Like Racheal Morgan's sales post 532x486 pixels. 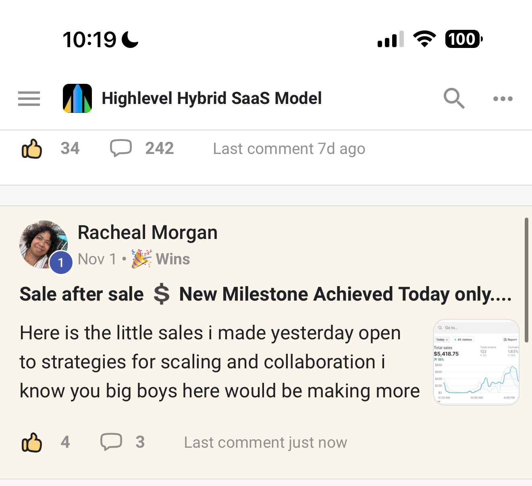pos(32,442)
